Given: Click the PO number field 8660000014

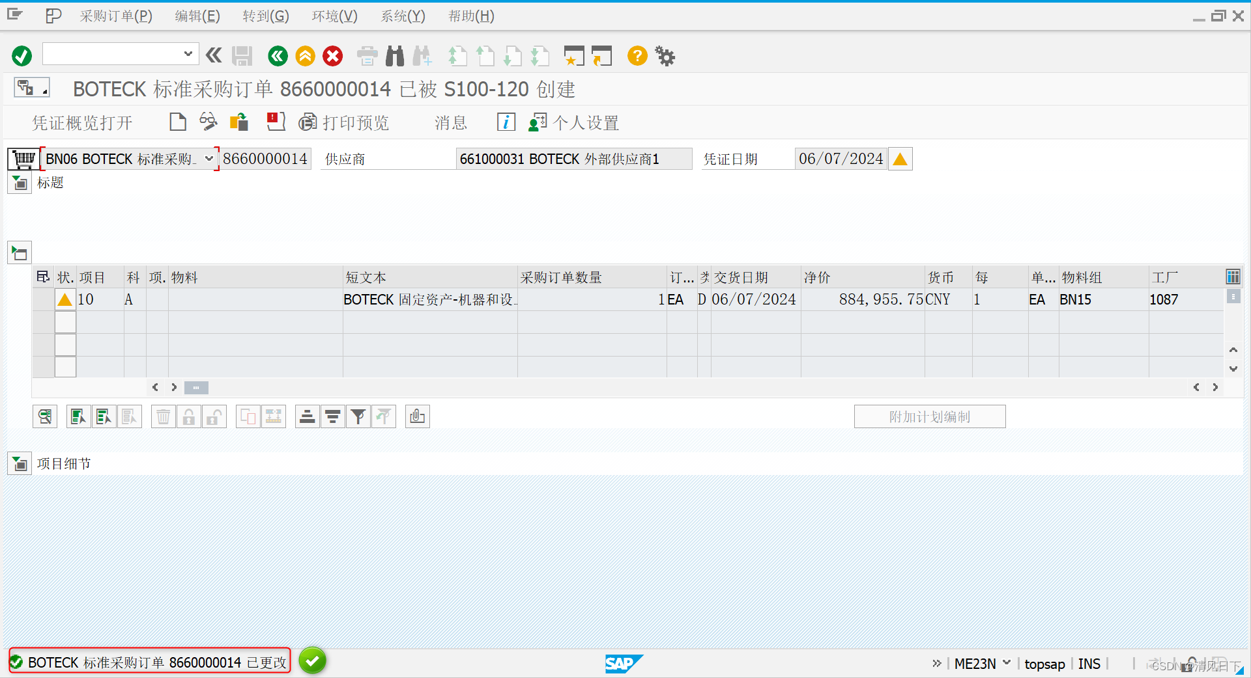Looking at the screenshot, I should coord(265,159).
